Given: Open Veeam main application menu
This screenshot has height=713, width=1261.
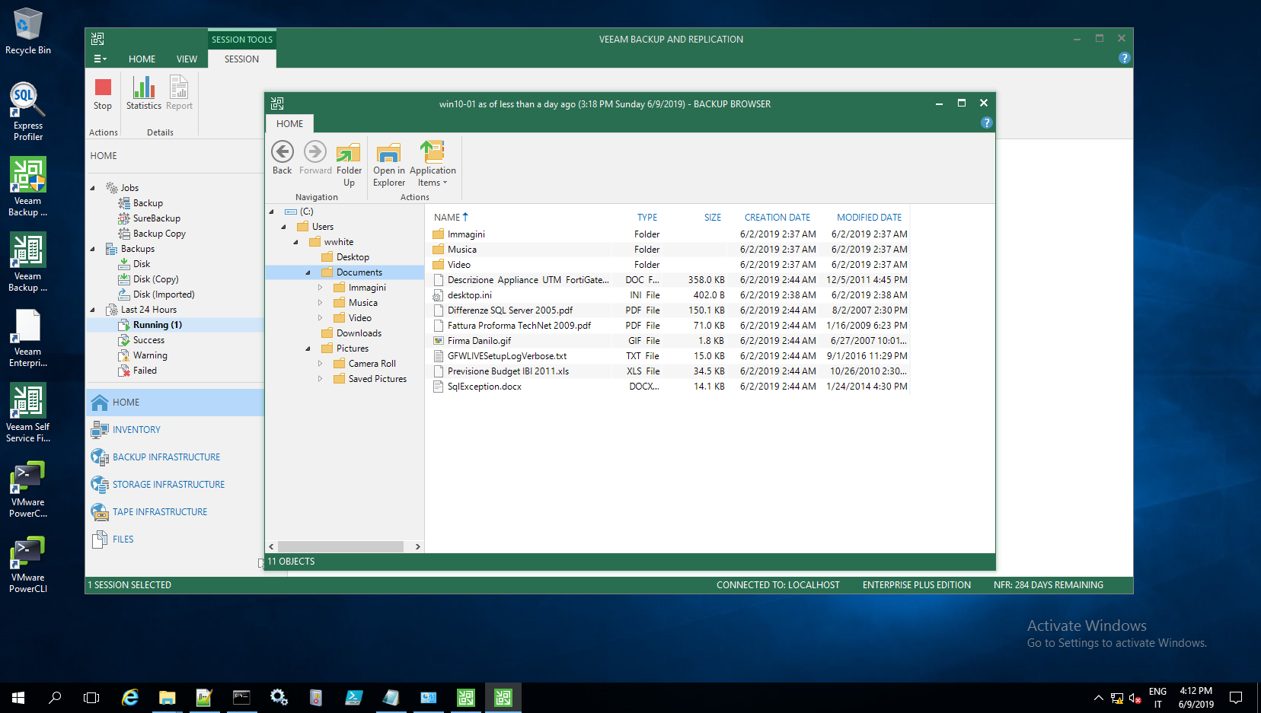Looking at the screenshot, I should pyautogui.click(x=100, y=59).
